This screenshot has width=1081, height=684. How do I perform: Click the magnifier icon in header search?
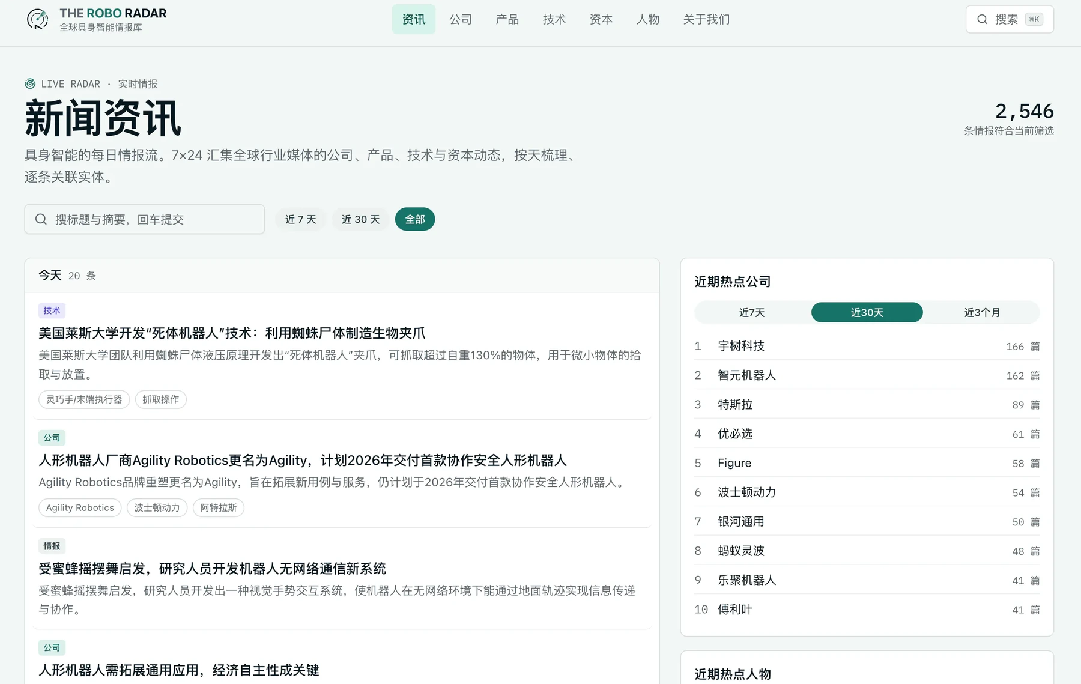pyautogui.click(x=982, y=19)
